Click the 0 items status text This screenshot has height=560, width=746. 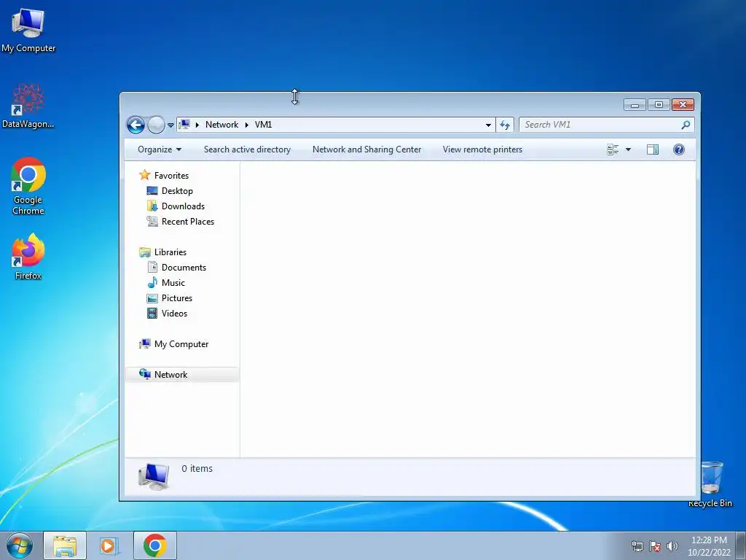click(197, 469)
